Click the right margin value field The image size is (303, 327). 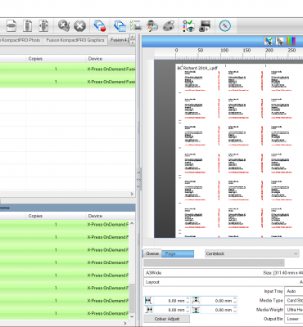tap(169, 310)
